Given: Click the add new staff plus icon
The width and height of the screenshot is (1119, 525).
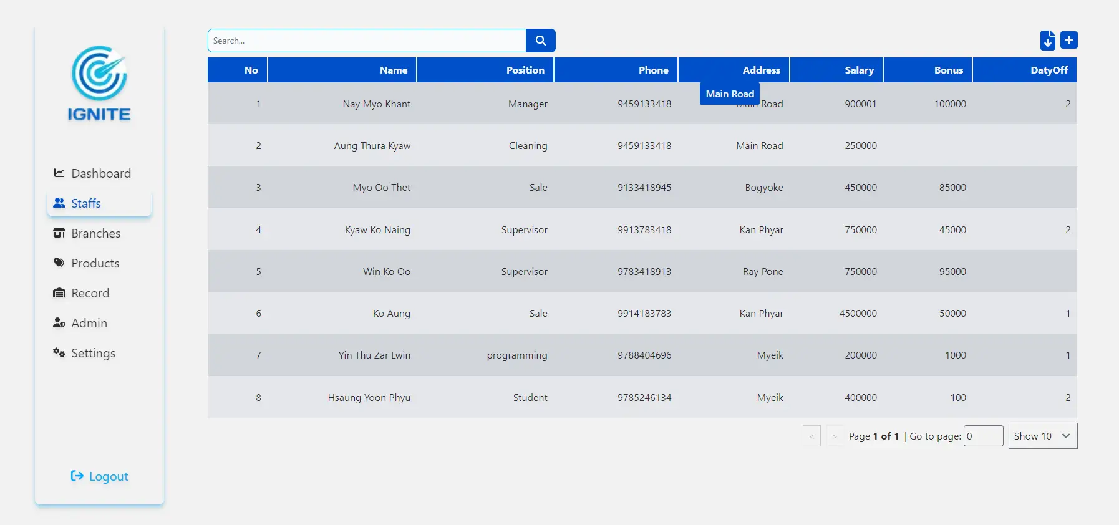Looking at the screenshot, I should tap(1069, 40).
